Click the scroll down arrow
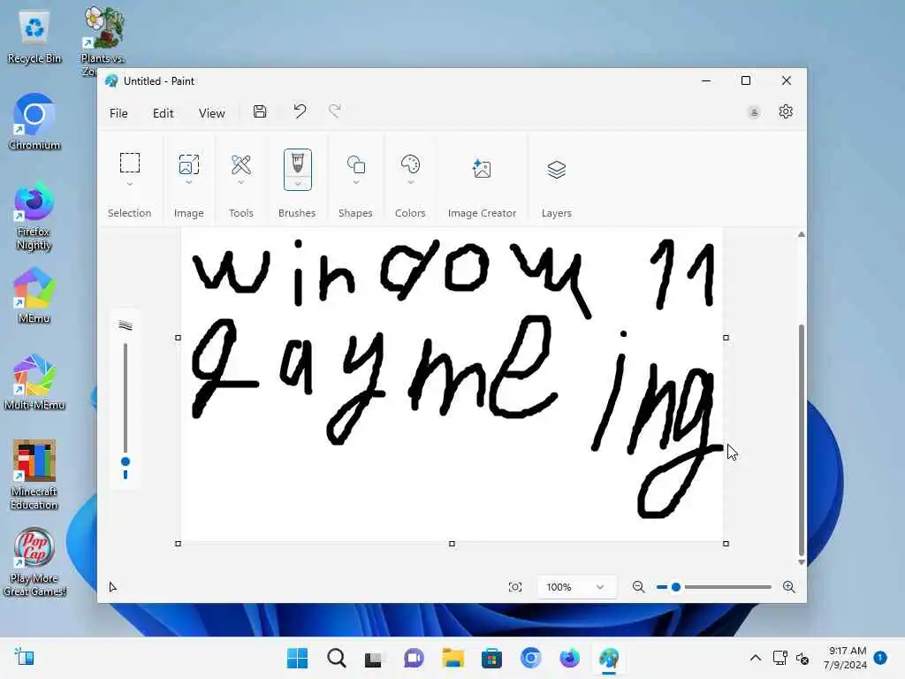This screenshot has height=679, width=905. (x=801, y=561)
